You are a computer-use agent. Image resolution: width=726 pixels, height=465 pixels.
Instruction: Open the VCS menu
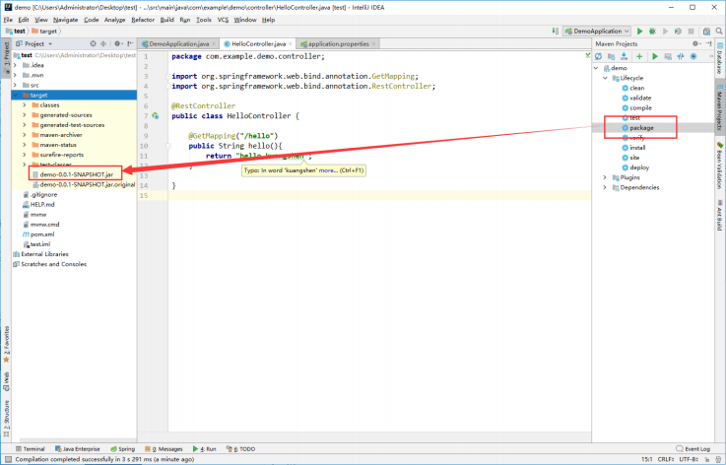[223, 20]
